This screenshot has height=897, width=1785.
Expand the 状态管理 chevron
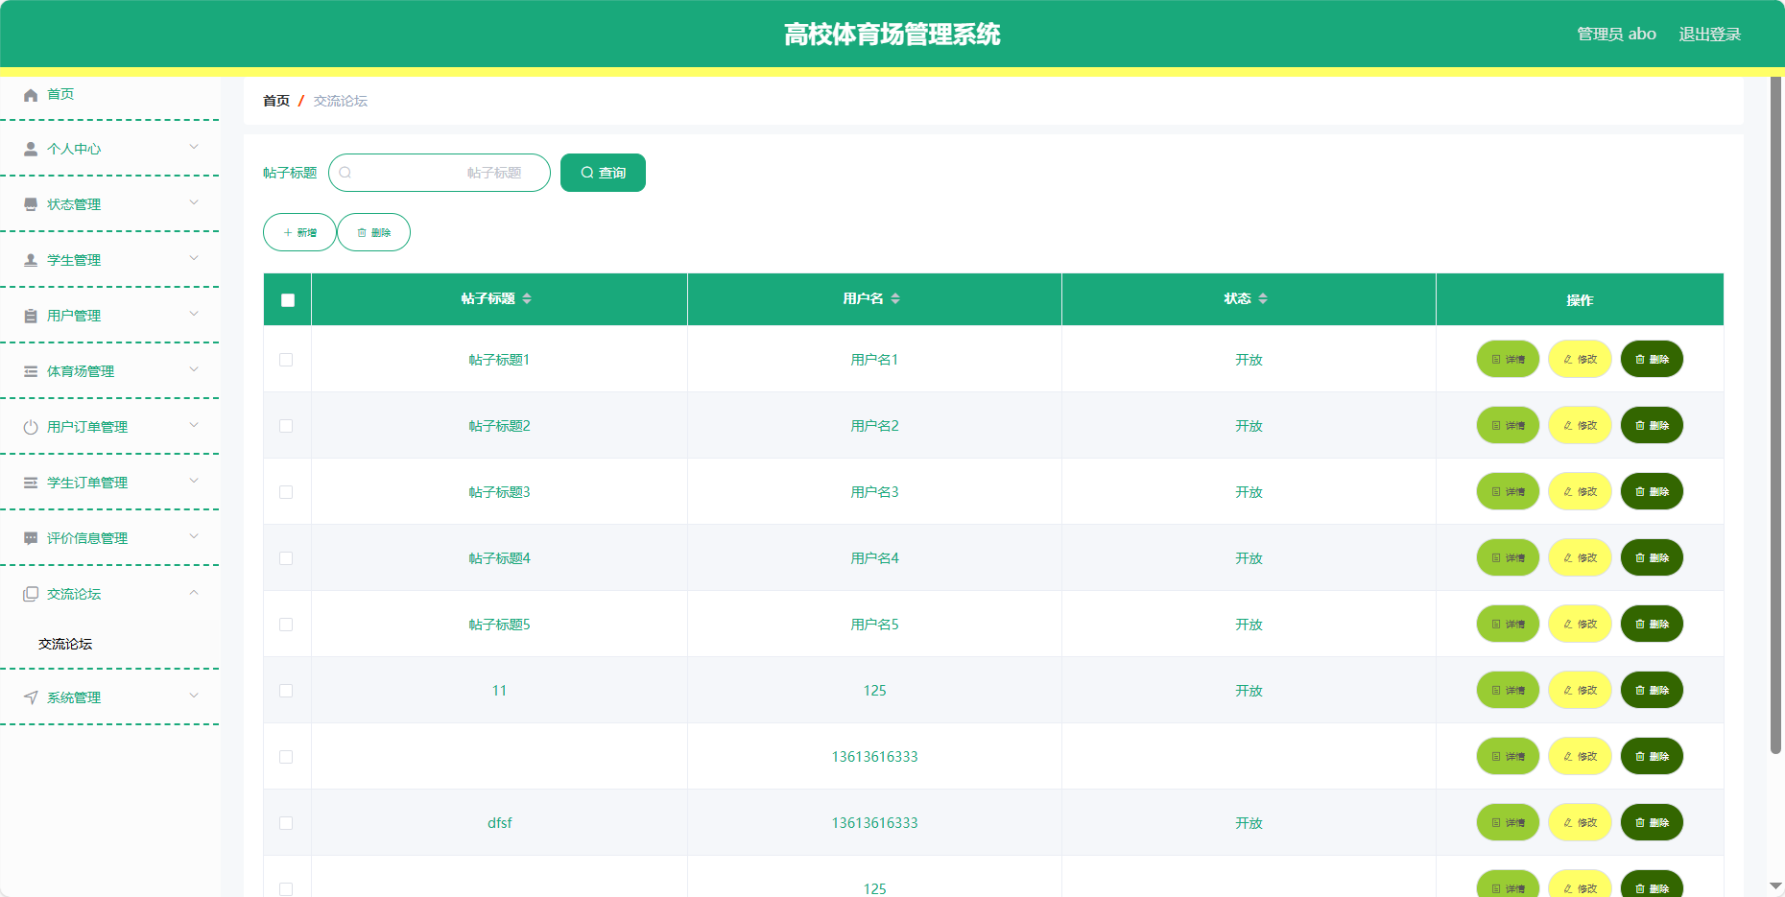[x=194, y=202]
